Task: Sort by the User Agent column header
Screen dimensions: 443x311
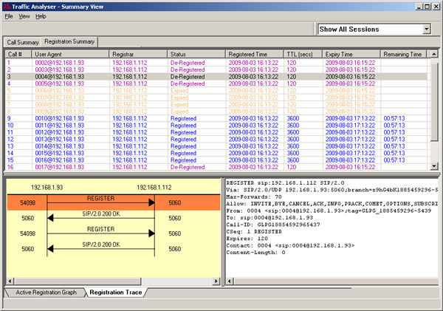Action: click(x=70, y=54)
